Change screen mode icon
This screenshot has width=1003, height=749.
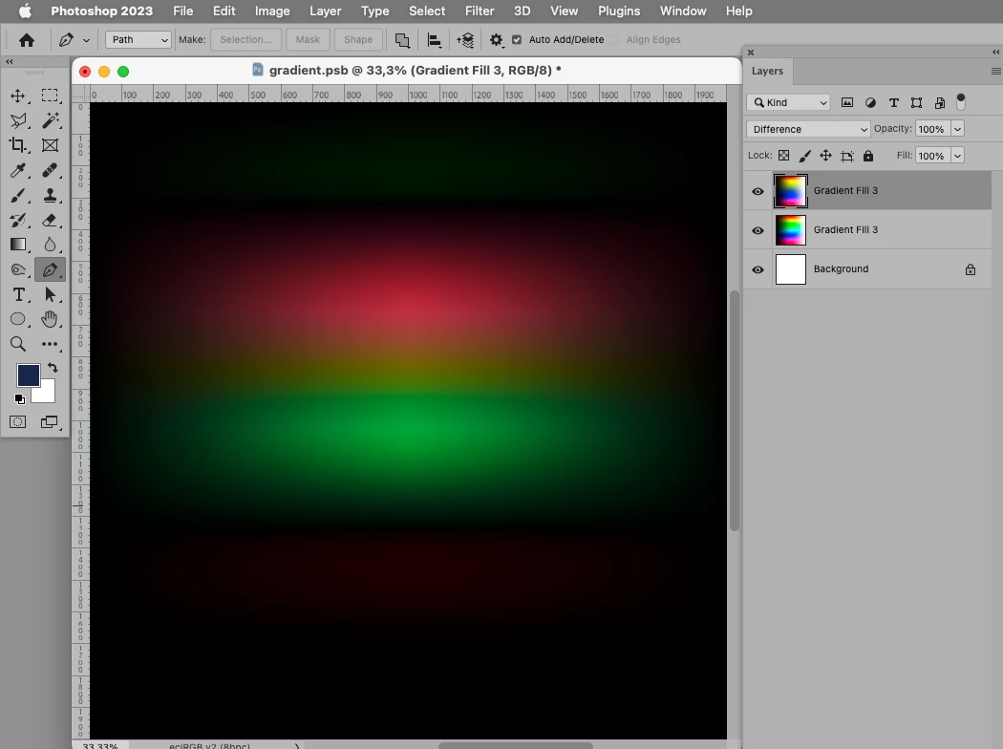pyautogui.click(x=50, y=422)
